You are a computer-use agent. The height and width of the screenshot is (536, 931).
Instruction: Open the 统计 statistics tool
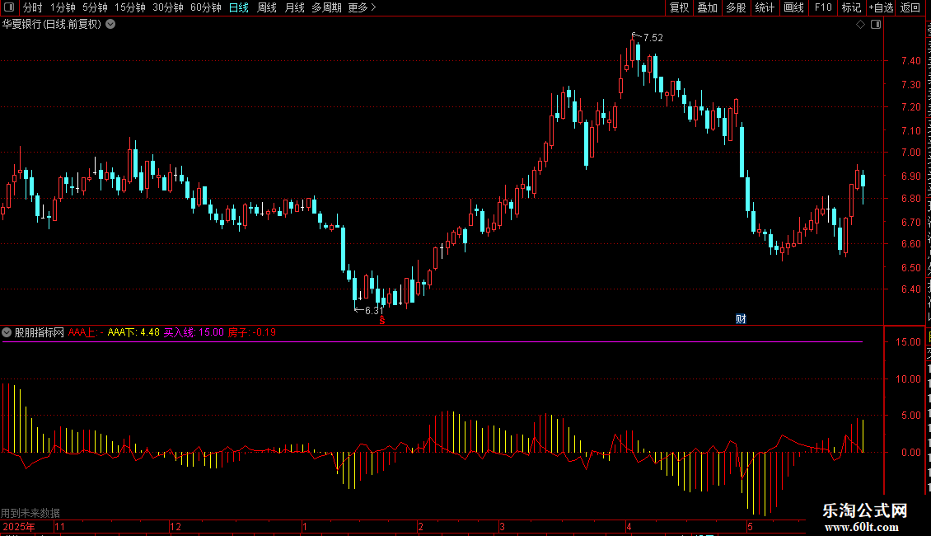coord(765,7)
